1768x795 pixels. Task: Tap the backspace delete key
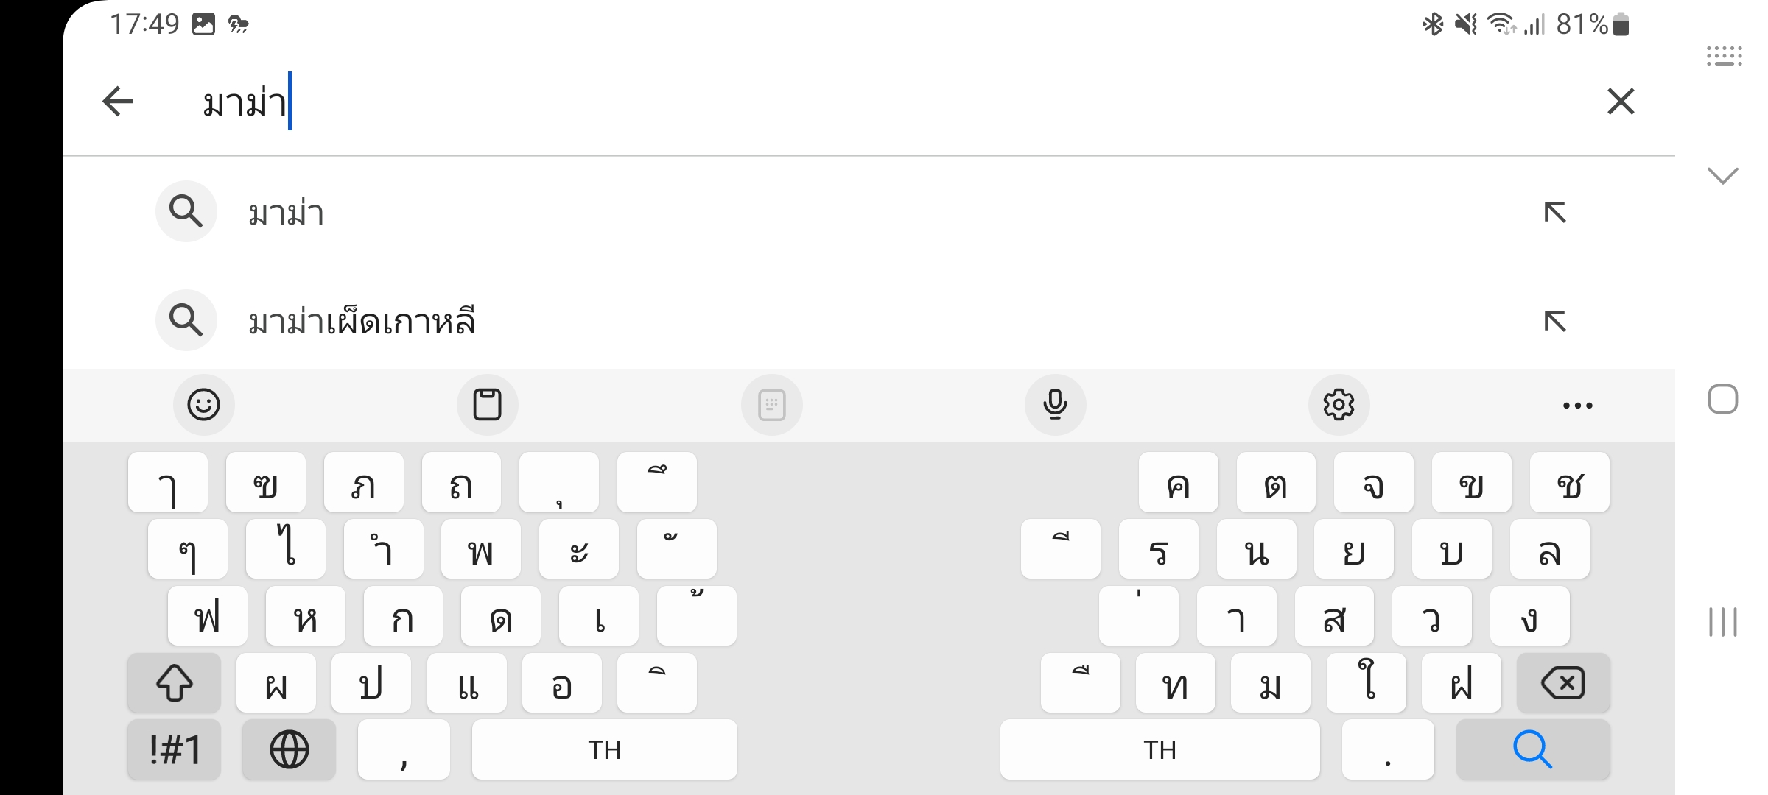tap(1563, 683)
